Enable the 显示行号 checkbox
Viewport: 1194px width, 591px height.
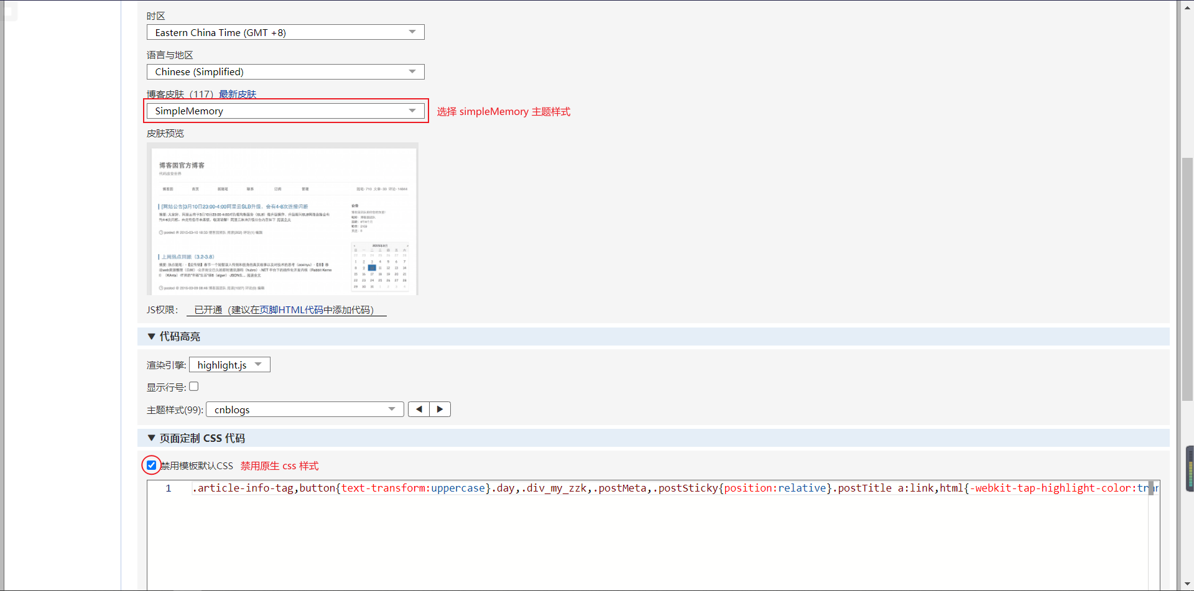194,387
